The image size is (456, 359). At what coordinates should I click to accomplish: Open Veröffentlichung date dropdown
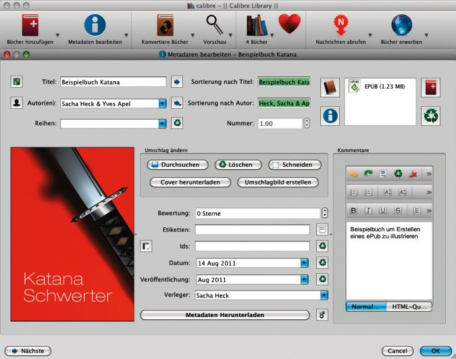click(305, 279)
